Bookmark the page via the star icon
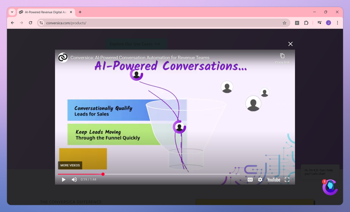 284,22
